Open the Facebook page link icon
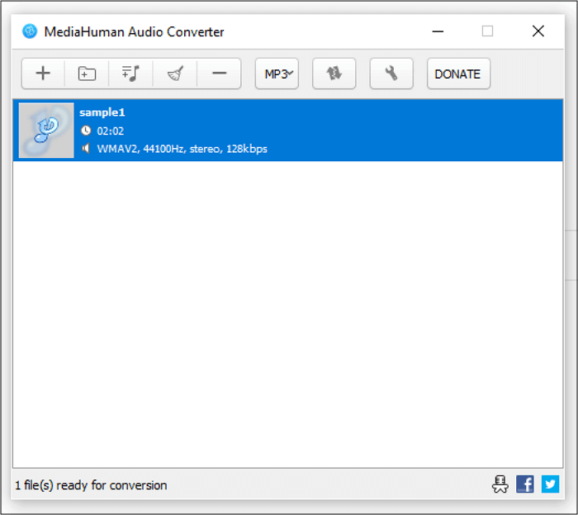 (x=524, y=484)
